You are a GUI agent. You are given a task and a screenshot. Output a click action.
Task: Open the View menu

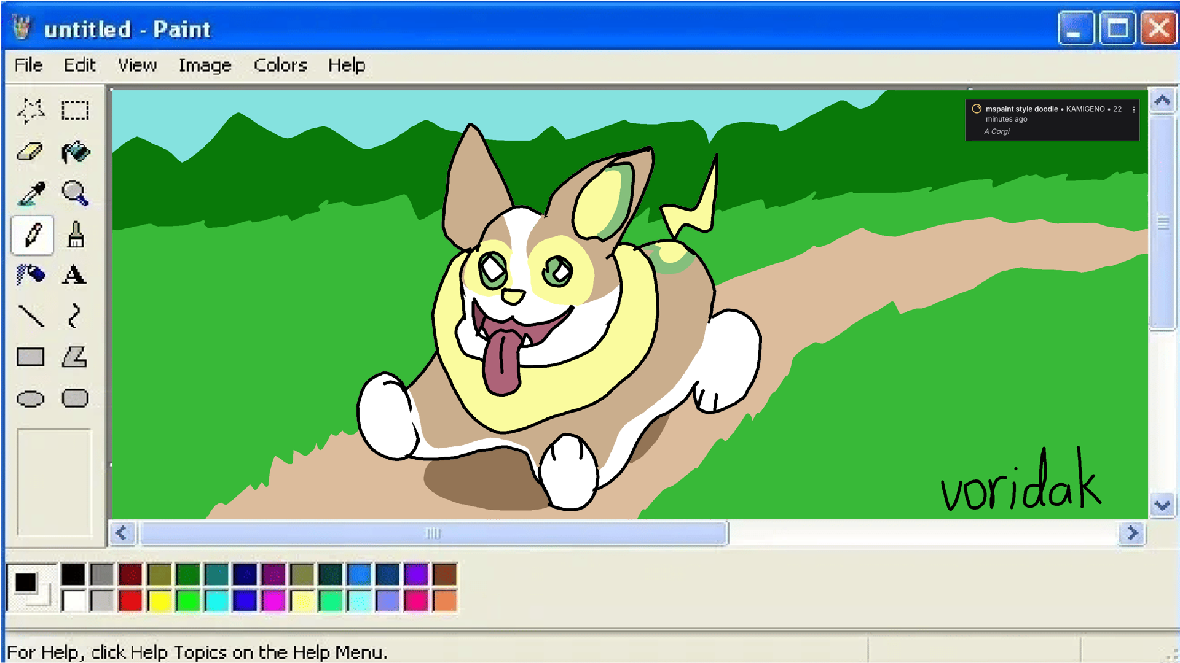tap(138, 65)
